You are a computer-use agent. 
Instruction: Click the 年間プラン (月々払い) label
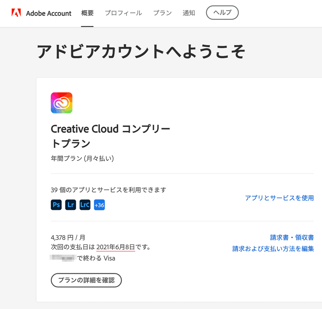(82, 158)
